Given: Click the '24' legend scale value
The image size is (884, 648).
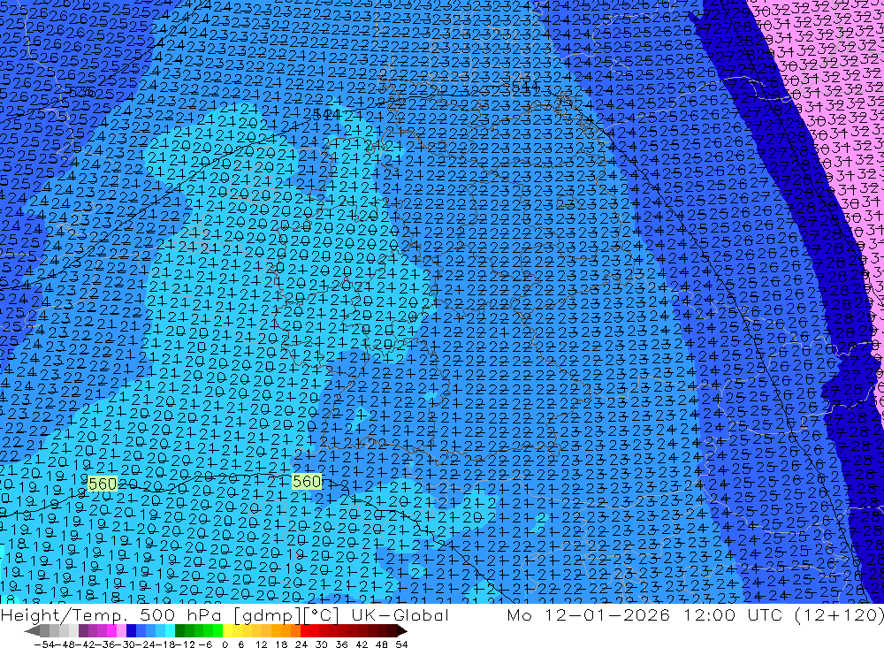Looking at the screenshot, I should [x=301, y=644].
